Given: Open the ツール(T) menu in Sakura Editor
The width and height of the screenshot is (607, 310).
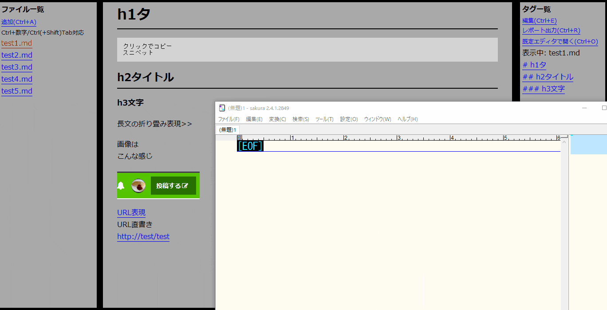Looking at the screenshot, I should [324, 119].
